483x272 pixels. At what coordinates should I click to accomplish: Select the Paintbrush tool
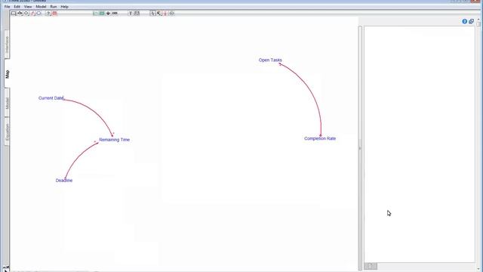point(159,14)
